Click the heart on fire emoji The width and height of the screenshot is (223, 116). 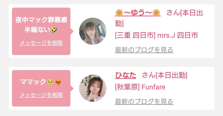coord(58,82)
